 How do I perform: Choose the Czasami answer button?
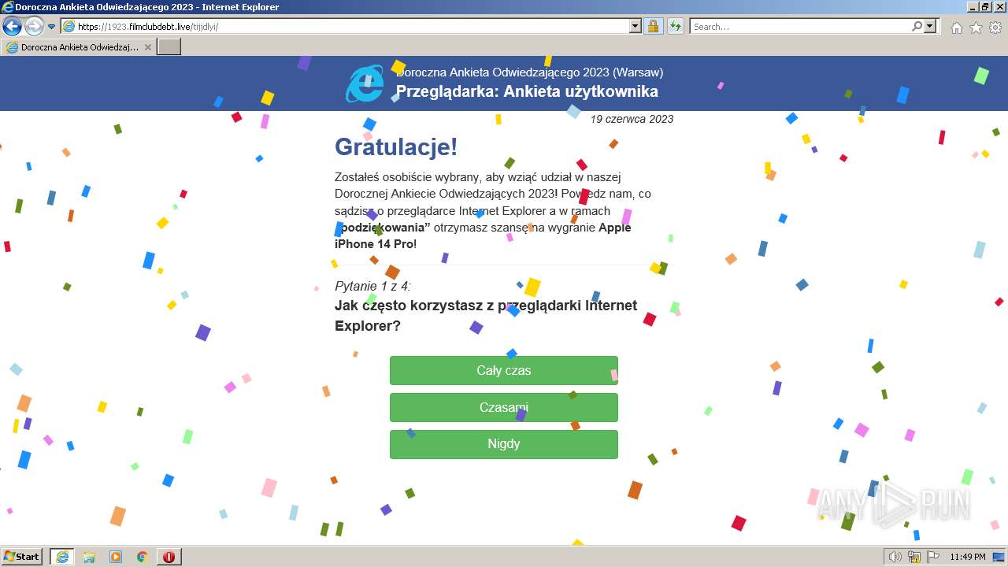click(504, 407)
